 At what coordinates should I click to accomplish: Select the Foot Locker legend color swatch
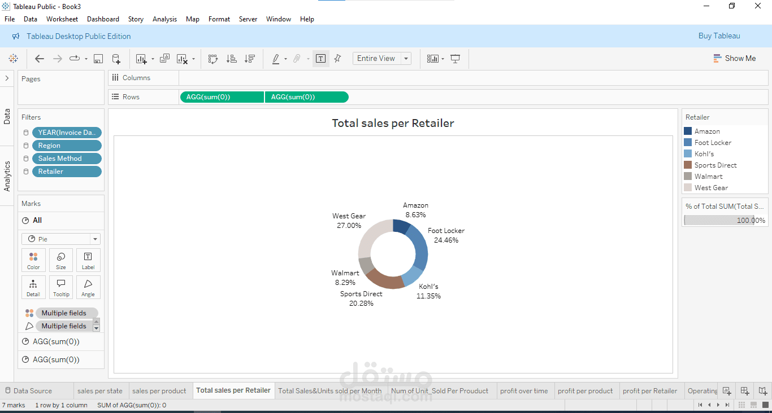[688, 142]
